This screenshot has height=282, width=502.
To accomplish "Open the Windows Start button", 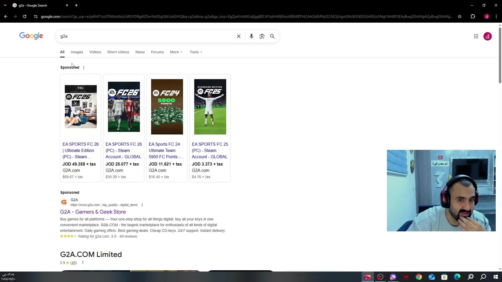I will click(x=496, y=277).
